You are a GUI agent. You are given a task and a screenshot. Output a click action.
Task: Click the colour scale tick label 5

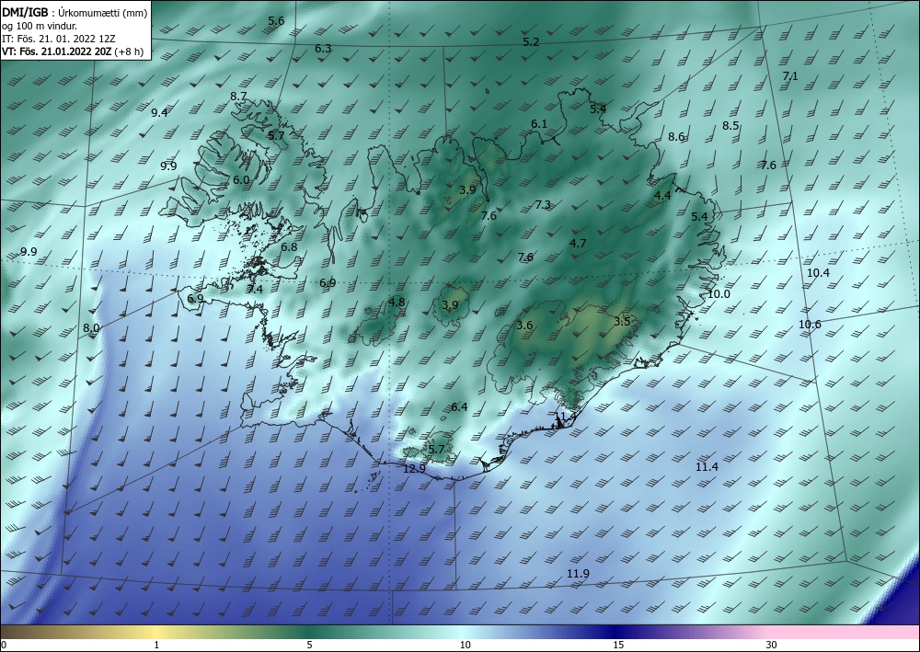tap(309, 646)
